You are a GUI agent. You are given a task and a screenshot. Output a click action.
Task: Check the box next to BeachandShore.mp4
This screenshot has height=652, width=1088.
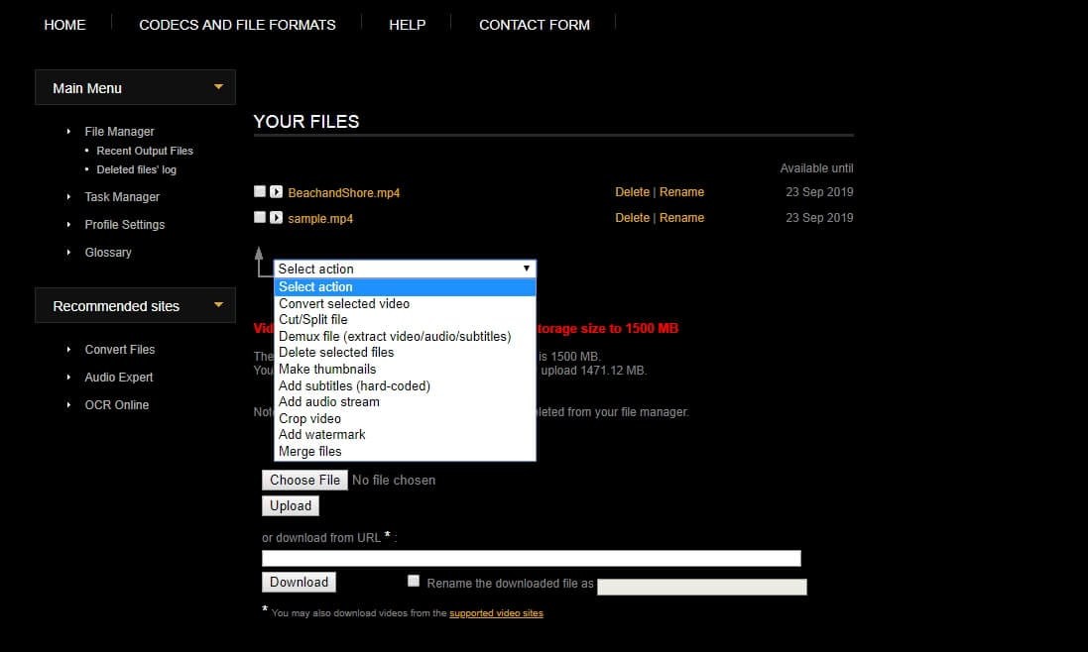[x=259, y=191]
